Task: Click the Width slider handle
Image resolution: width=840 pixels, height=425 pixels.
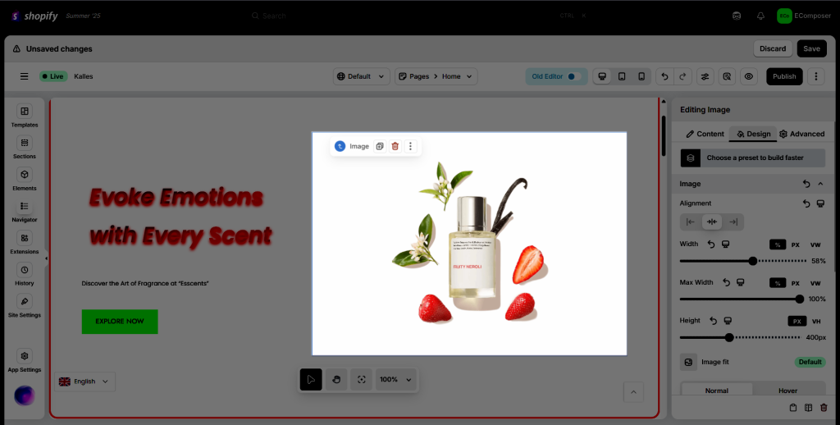Action: [x=753, y=261]
